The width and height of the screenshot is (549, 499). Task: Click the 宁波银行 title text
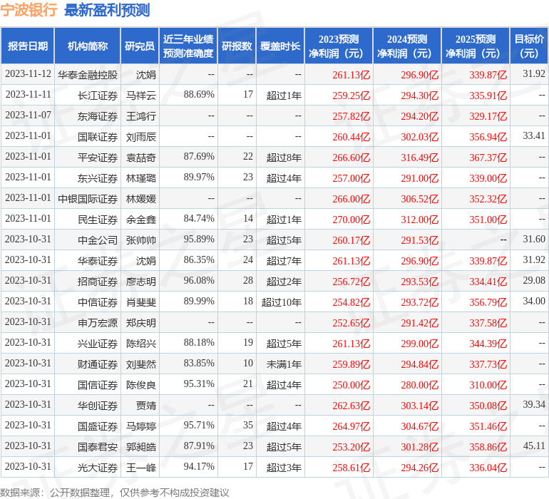29,10
